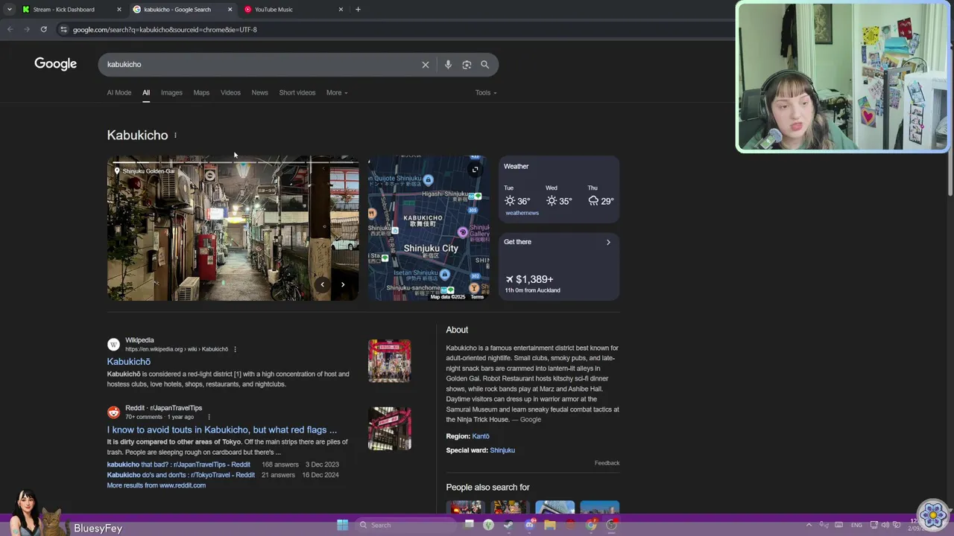954x536 pixels.
Task: Open 'kabukicho that bad?' Reddit sublink
Action: [x=179, y=465]
